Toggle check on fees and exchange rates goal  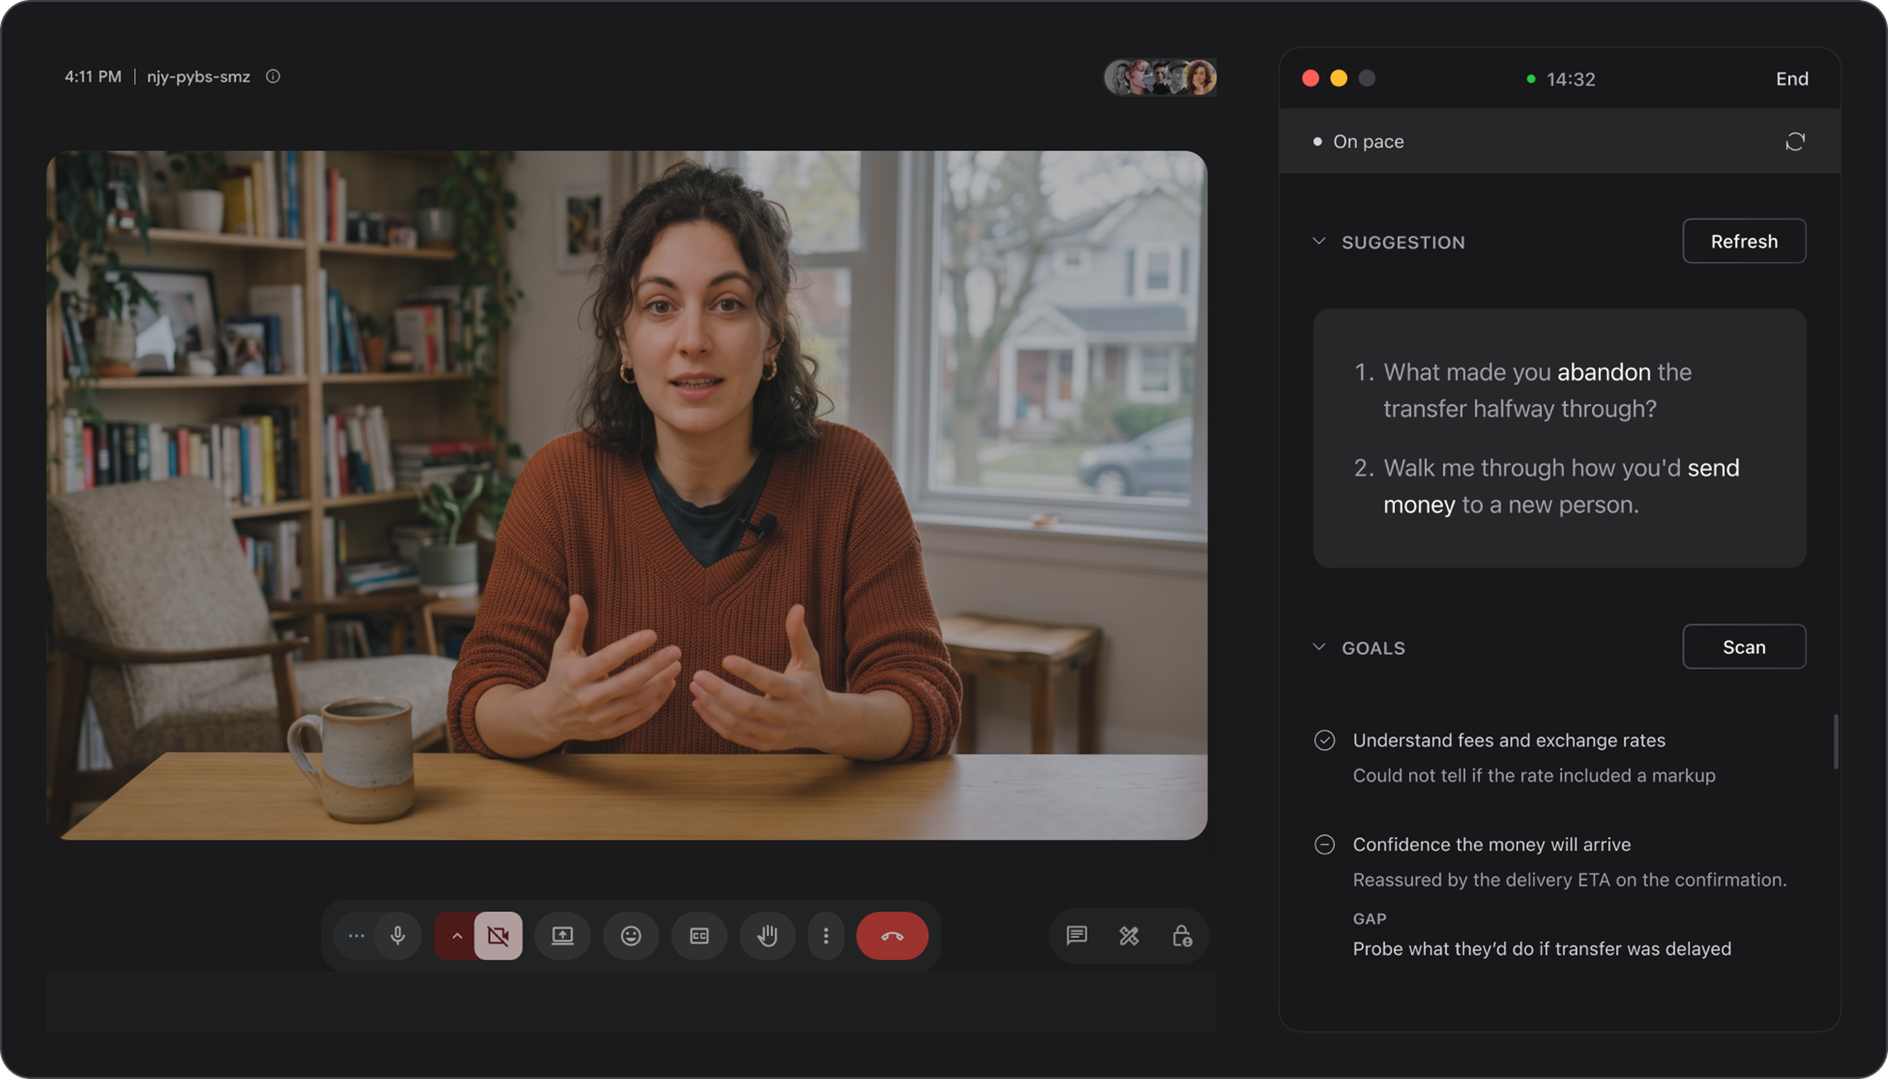1324,741
